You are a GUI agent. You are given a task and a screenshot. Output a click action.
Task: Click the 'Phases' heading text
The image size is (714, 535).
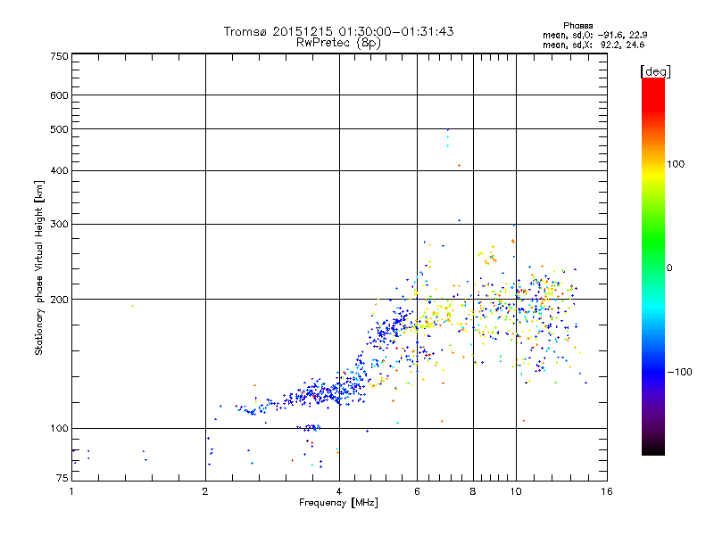point(577,26)
